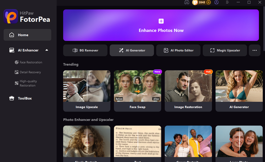Select the Magic Upscaler tool
265x162 pixels.
225,51
